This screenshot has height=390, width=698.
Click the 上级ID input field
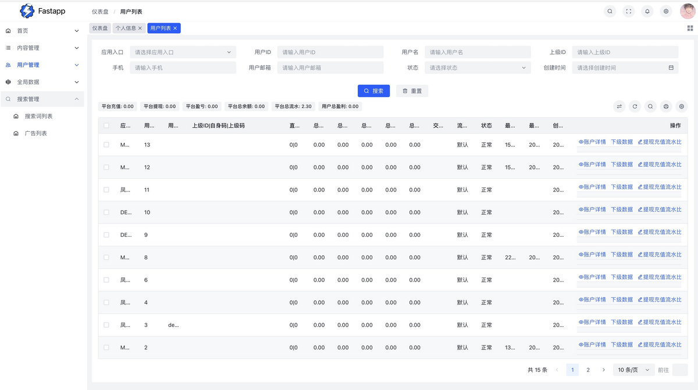(x=625, y=52)
